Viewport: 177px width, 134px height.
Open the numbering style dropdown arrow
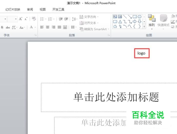pyautogui.click(x=54, y=19)
